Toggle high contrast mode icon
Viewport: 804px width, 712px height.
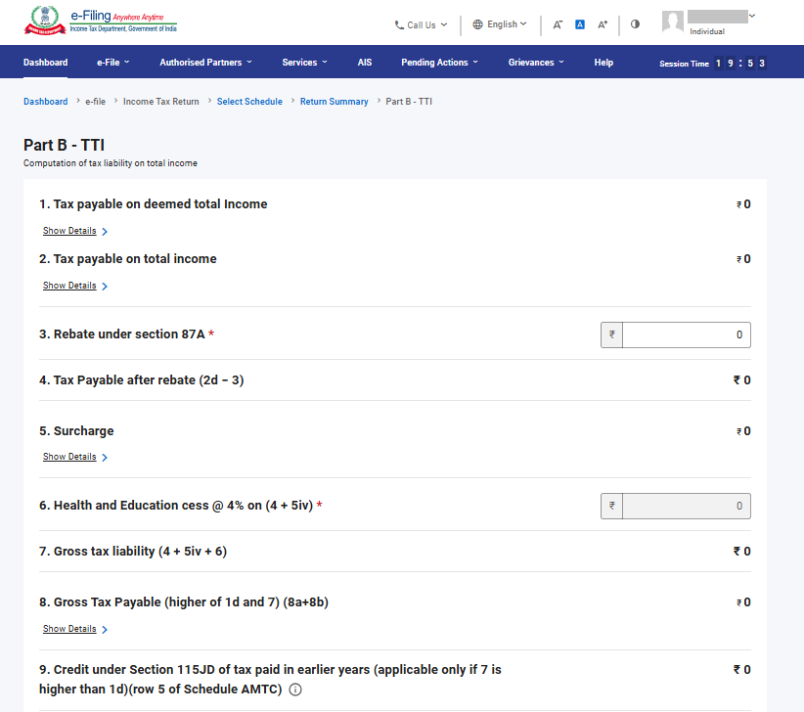point(635,24)
